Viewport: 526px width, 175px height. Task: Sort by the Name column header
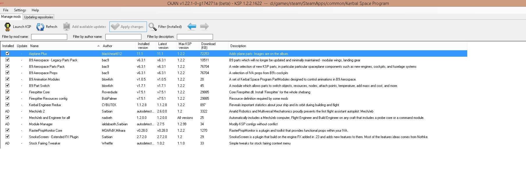point(65,46)
